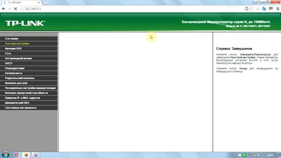This screenshot has height=158, width=281.
Task: Click the faded extension icon right of the star
Action: pyautogui.click(x=258, y=9)
